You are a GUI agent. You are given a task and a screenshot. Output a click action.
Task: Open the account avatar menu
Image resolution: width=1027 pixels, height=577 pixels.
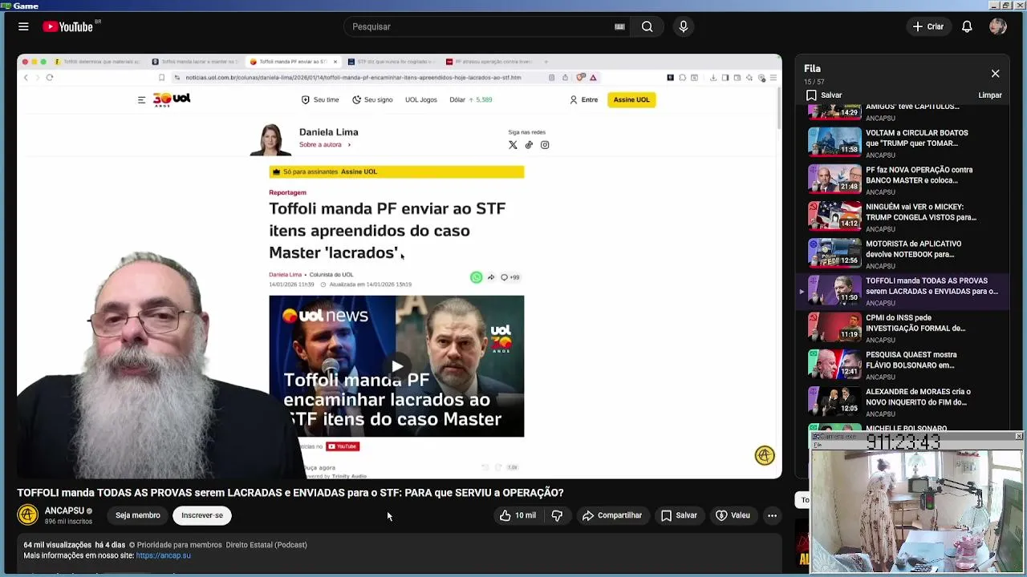[x=998, y=26]
